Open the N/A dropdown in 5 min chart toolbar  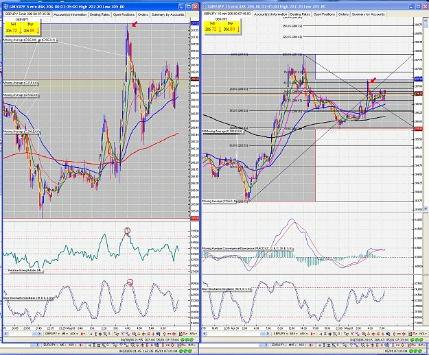pyautogui.click(x=194, y=334)
